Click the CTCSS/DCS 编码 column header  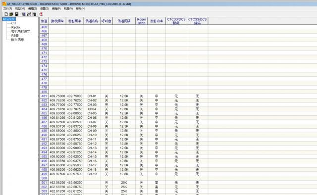coord(198,21)
